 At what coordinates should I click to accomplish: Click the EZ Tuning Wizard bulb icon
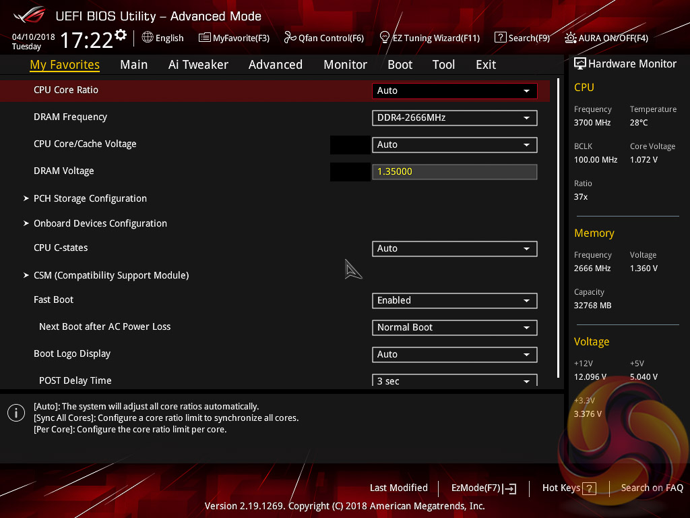385,37
